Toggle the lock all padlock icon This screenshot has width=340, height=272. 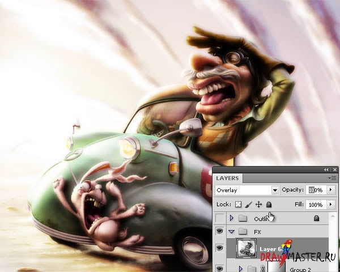point(269,205)
